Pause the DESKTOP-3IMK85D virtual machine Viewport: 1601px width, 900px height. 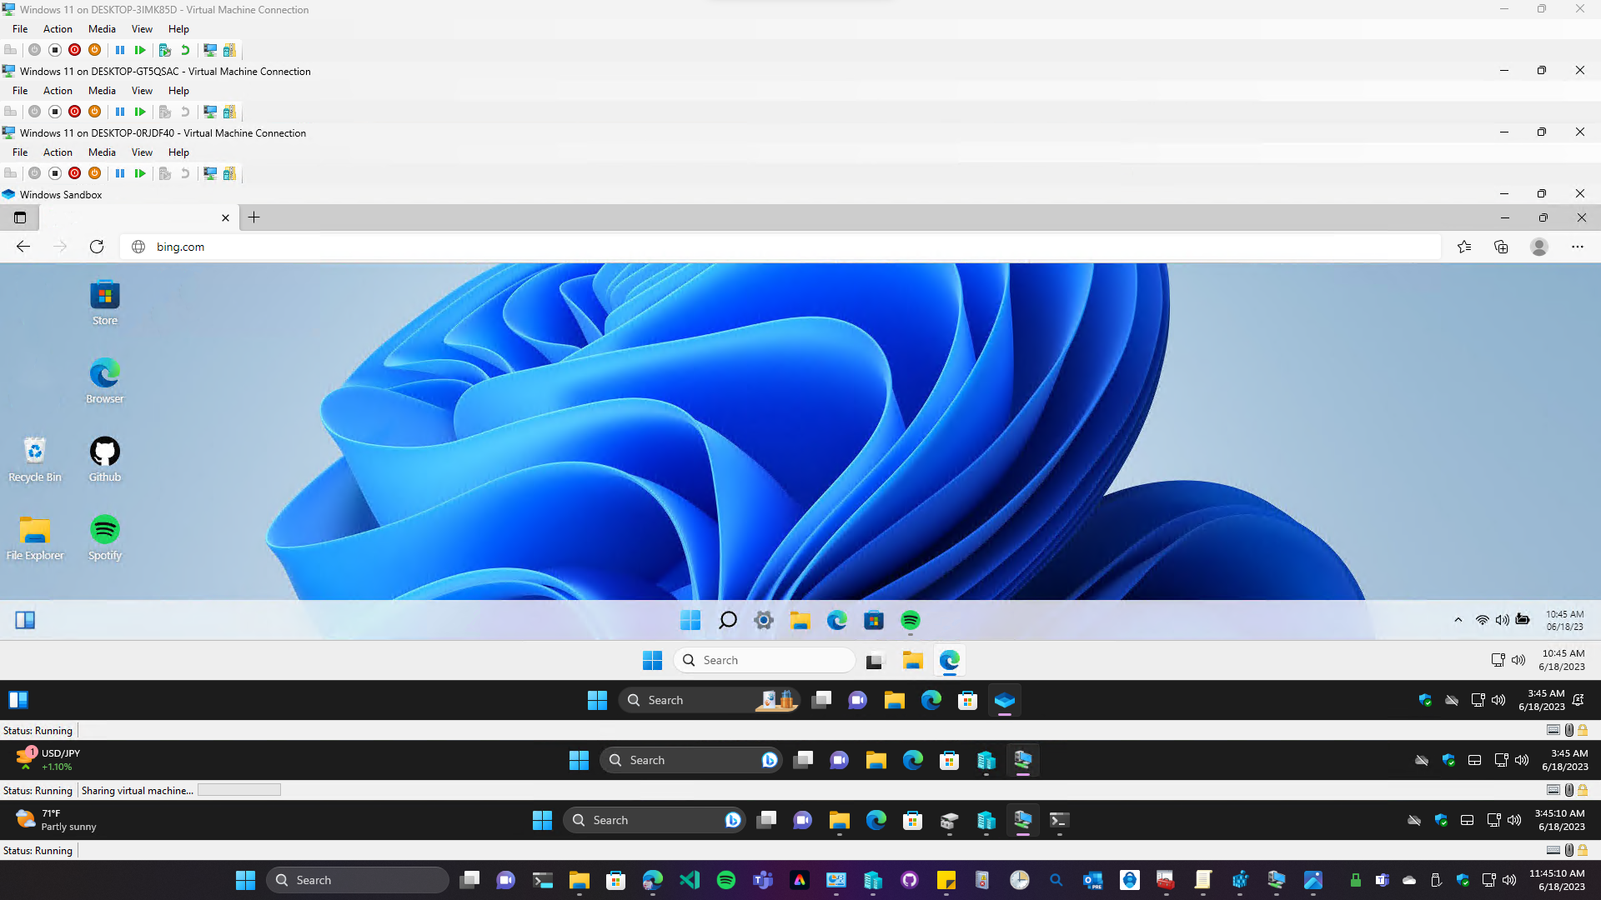pos(120,50)
